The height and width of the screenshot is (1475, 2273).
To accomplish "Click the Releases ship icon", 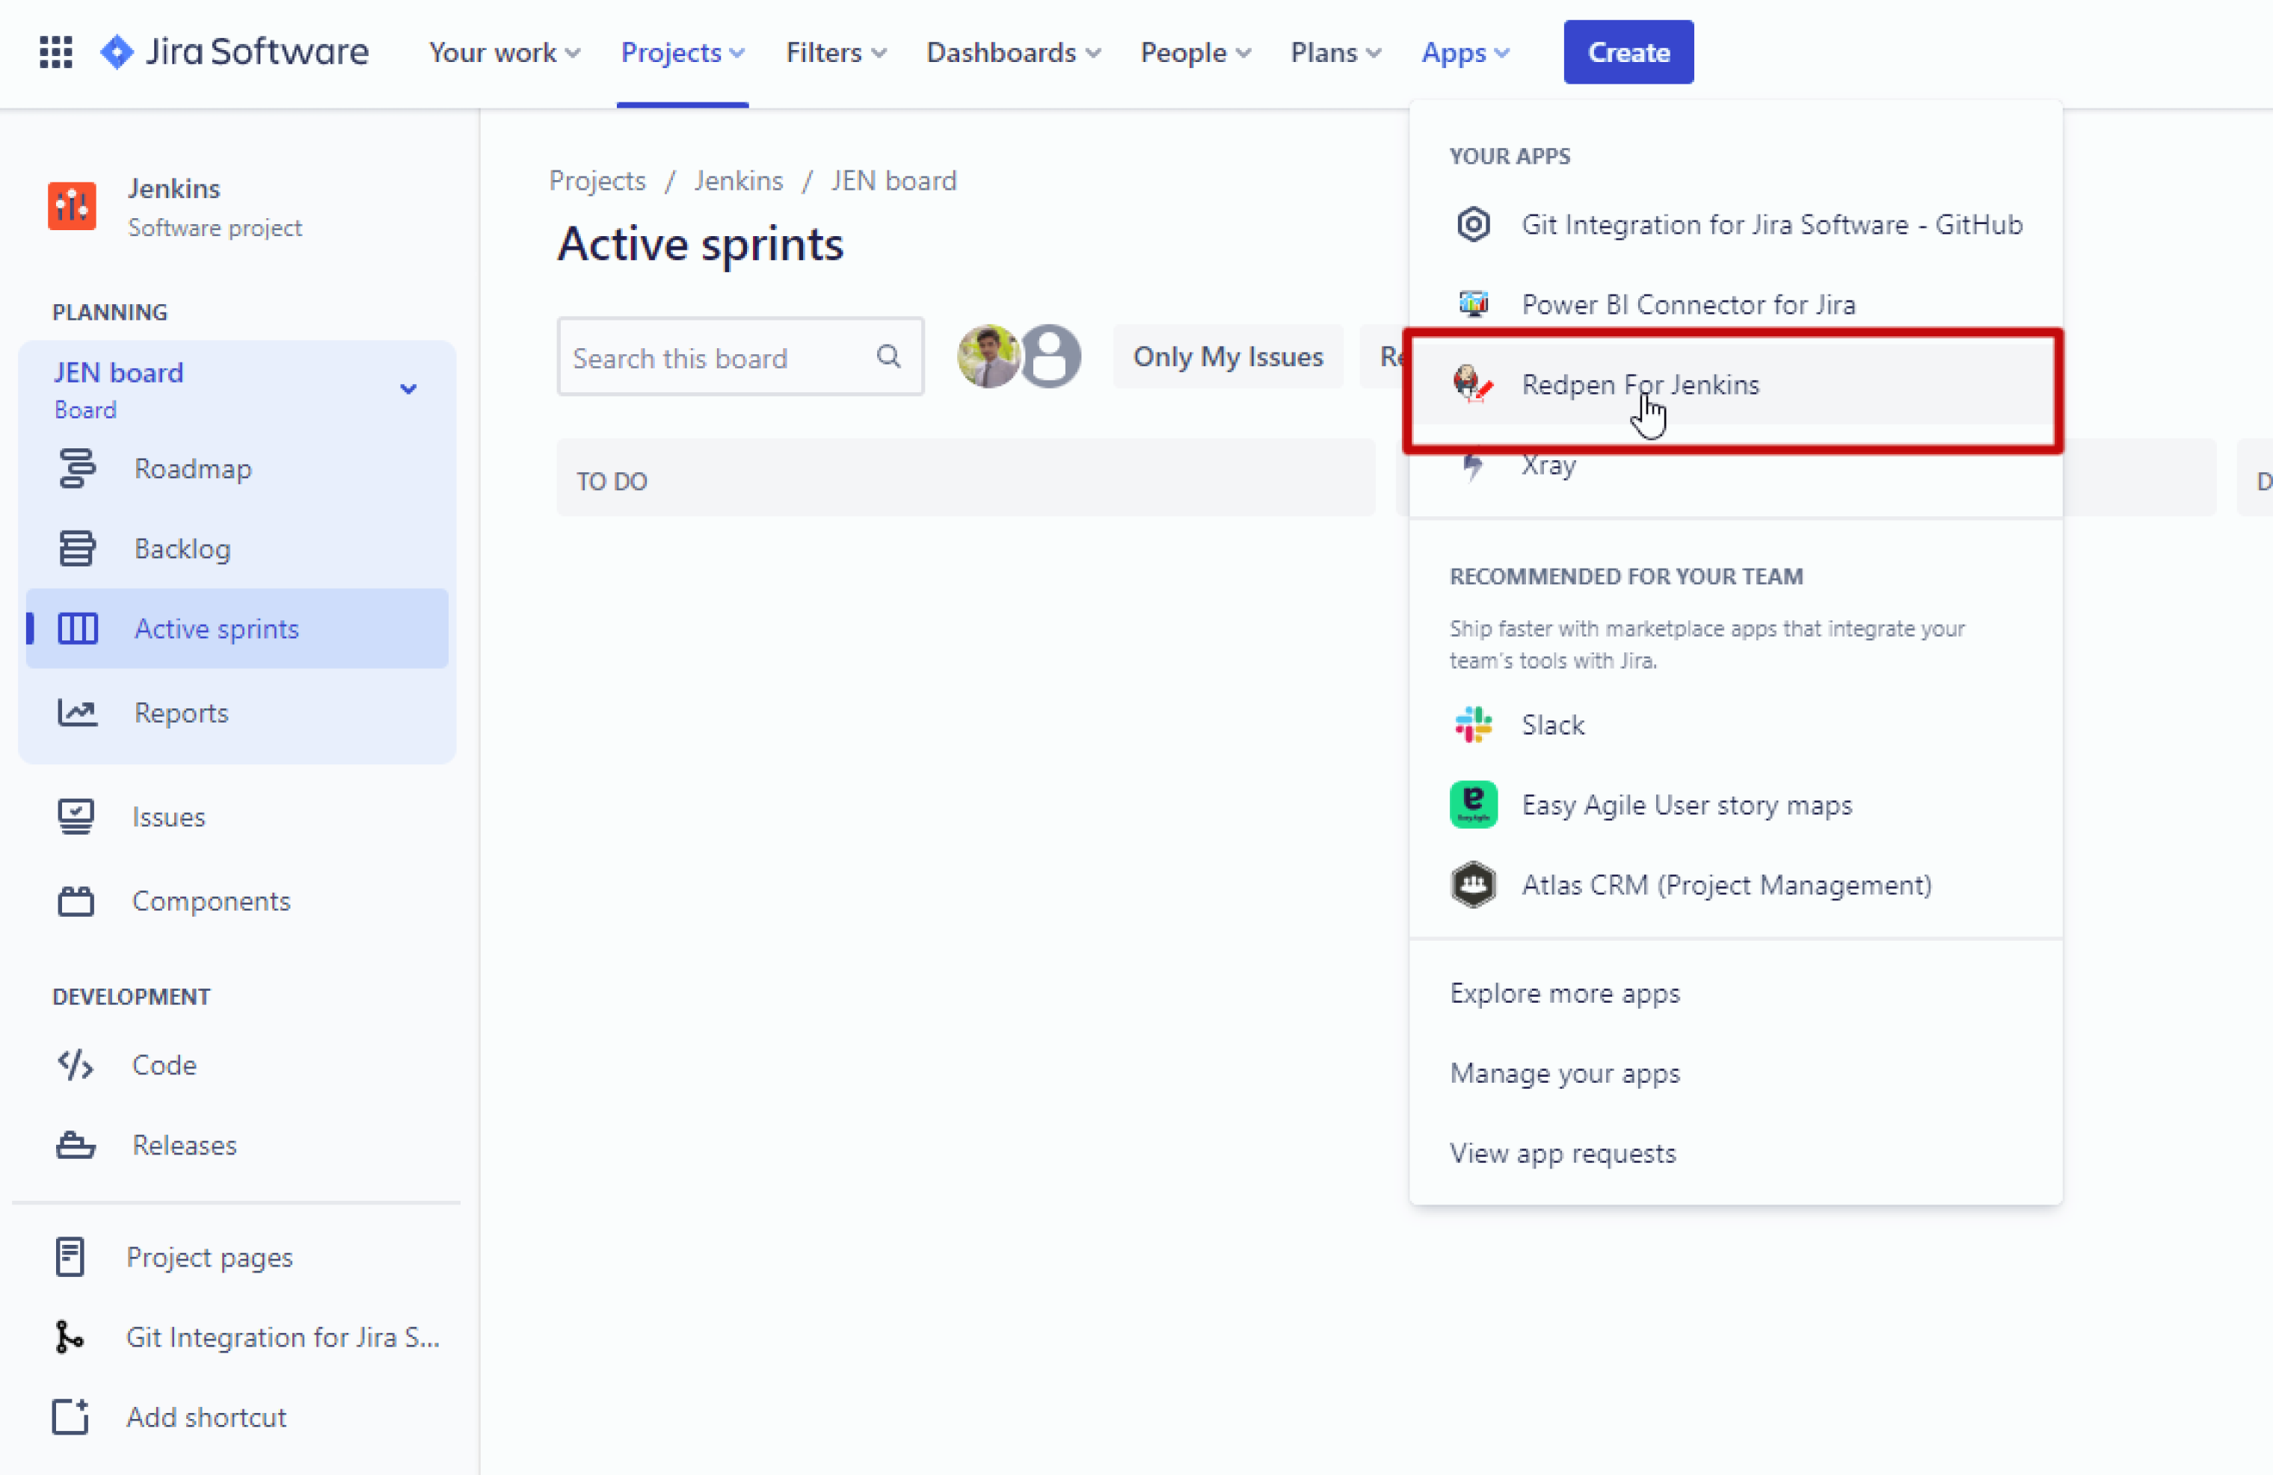I will (x=76, y=1145).
